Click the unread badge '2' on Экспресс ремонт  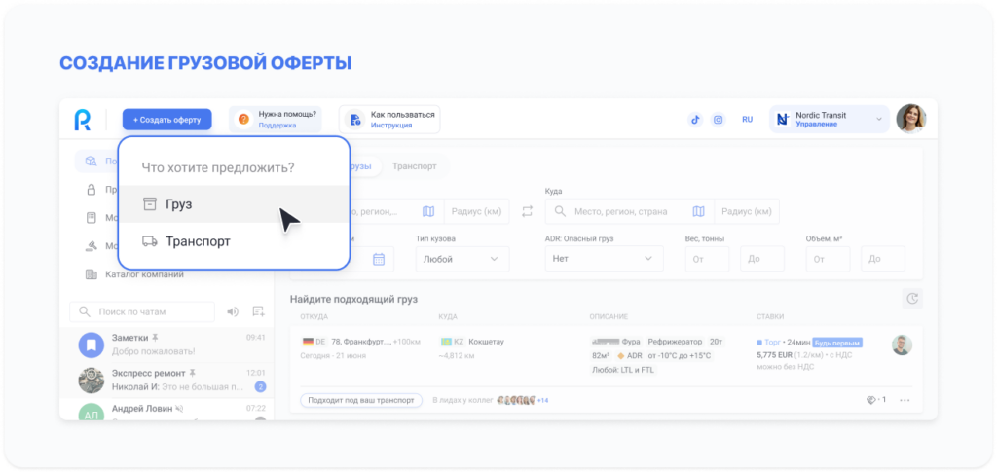coord(259,387)
